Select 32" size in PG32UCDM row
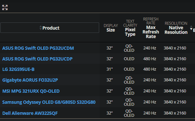 pyautogui.click(x=110, y=48)
